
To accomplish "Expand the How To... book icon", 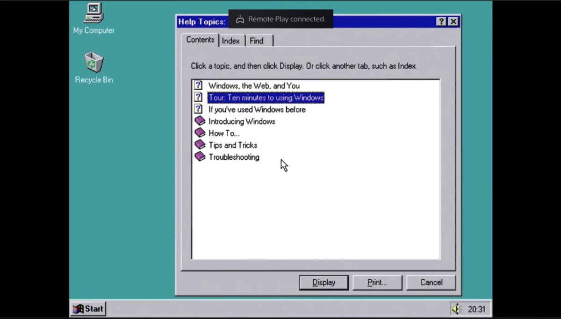I will pyautogui.click(x=200, y=133).
